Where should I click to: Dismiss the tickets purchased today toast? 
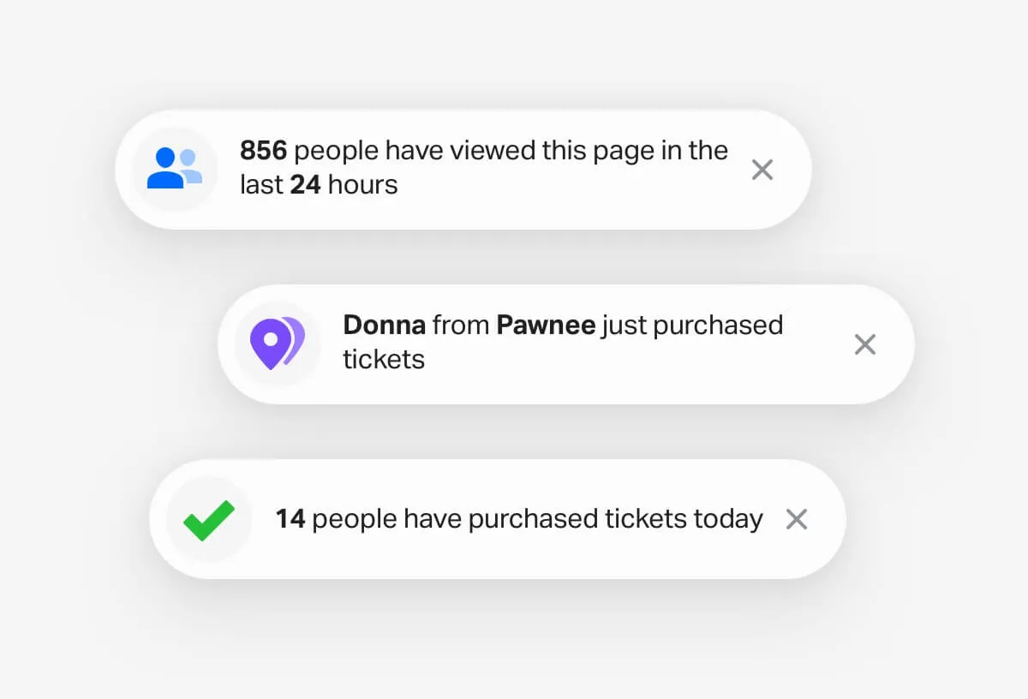coord(796,518)
